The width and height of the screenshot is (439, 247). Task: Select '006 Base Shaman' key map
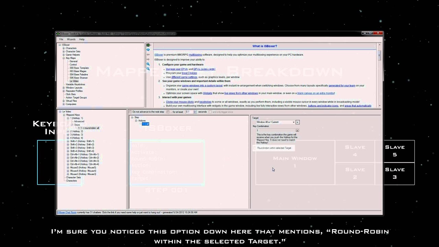click(79, 78)
